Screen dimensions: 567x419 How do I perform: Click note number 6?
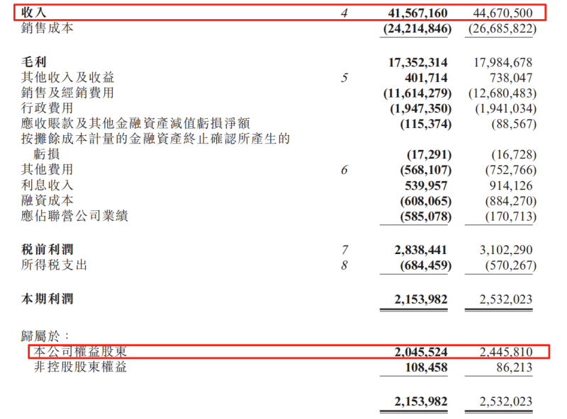point(344,170)
